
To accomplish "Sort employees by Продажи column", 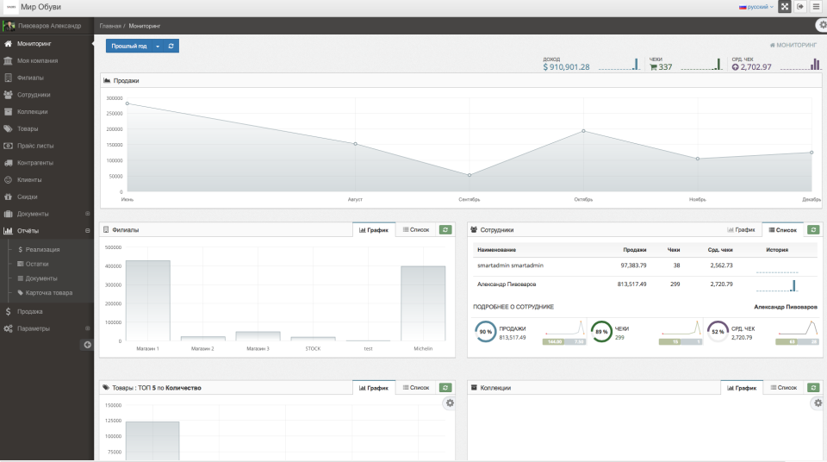I will click(x=635, y=250).
